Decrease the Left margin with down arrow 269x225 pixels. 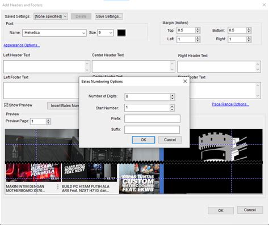click(x=197, y=41)
